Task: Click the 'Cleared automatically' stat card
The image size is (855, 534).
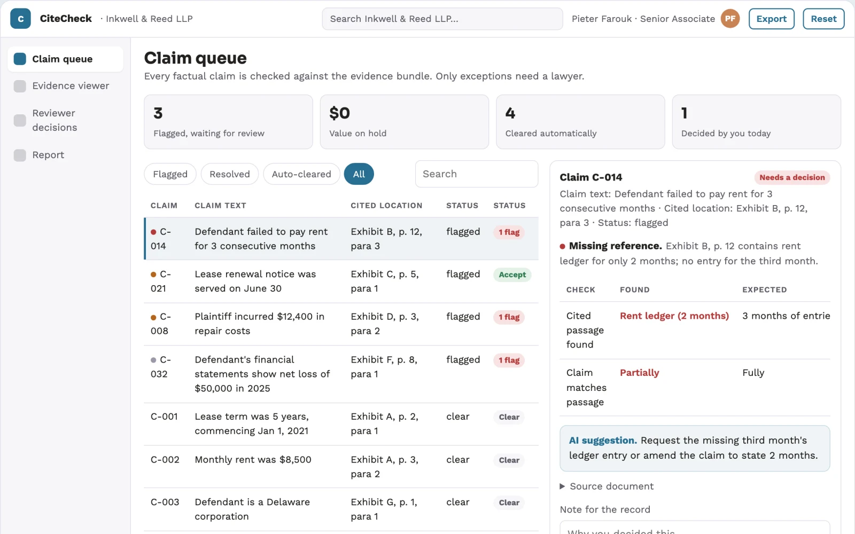Action: 580,122
